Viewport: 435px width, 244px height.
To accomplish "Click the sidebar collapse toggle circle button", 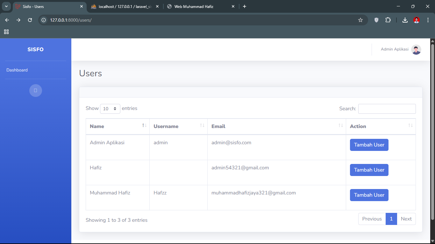I will click(36, 91).
